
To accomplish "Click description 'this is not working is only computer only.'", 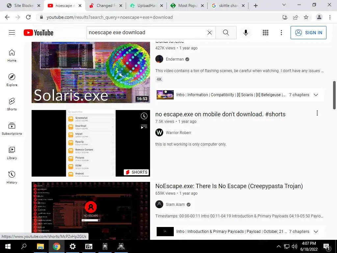I will [191, 144].
